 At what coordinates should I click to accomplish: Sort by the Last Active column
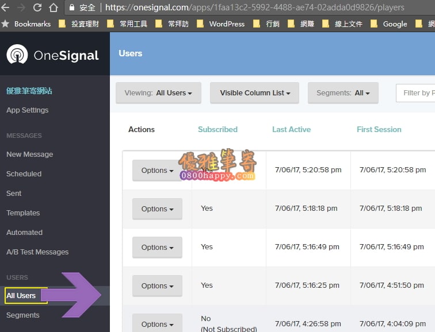point(291,129)
